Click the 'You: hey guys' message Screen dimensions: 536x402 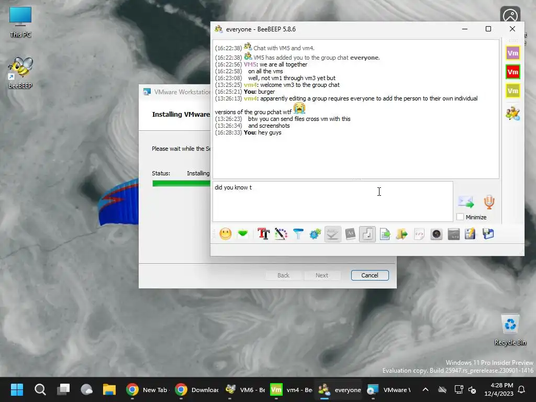263,132
